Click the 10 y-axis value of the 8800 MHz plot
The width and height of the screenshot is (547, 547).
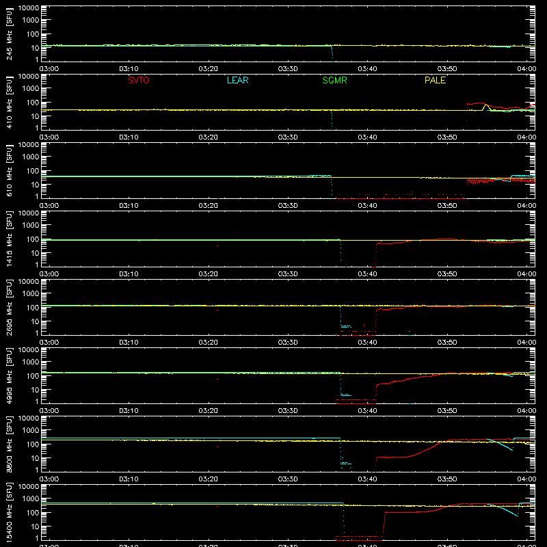[35, 458]
